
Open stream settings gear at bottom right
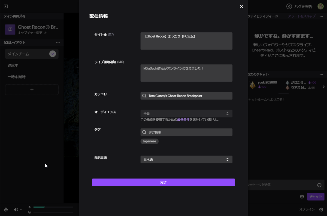coord(320,209)
